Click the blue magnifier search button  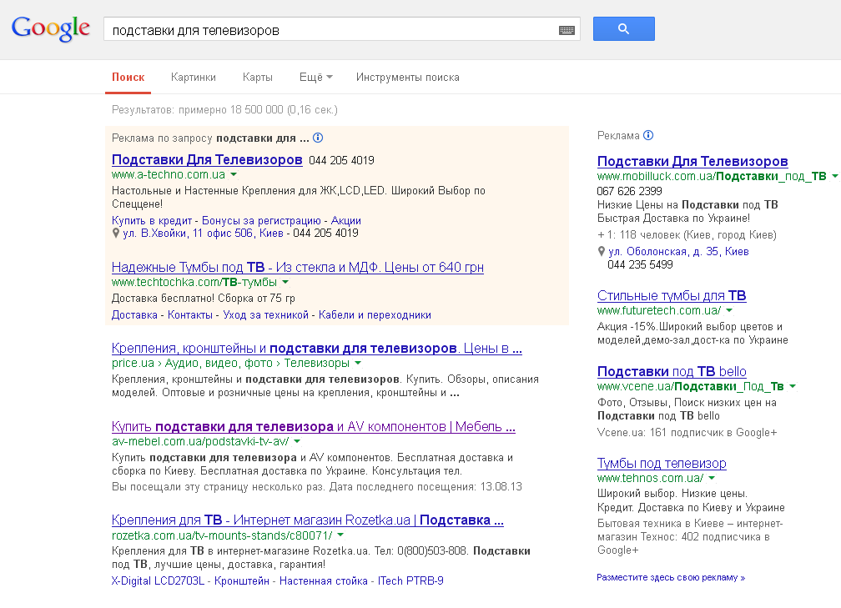[x=623, y=29]
